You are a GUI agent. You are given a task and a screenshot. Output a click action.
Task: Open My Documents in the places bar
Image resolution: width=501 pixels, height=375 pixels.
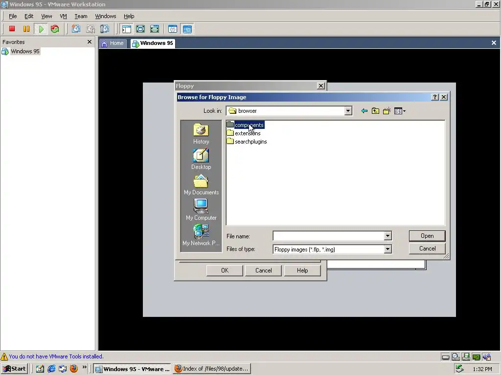click(201, 185)
